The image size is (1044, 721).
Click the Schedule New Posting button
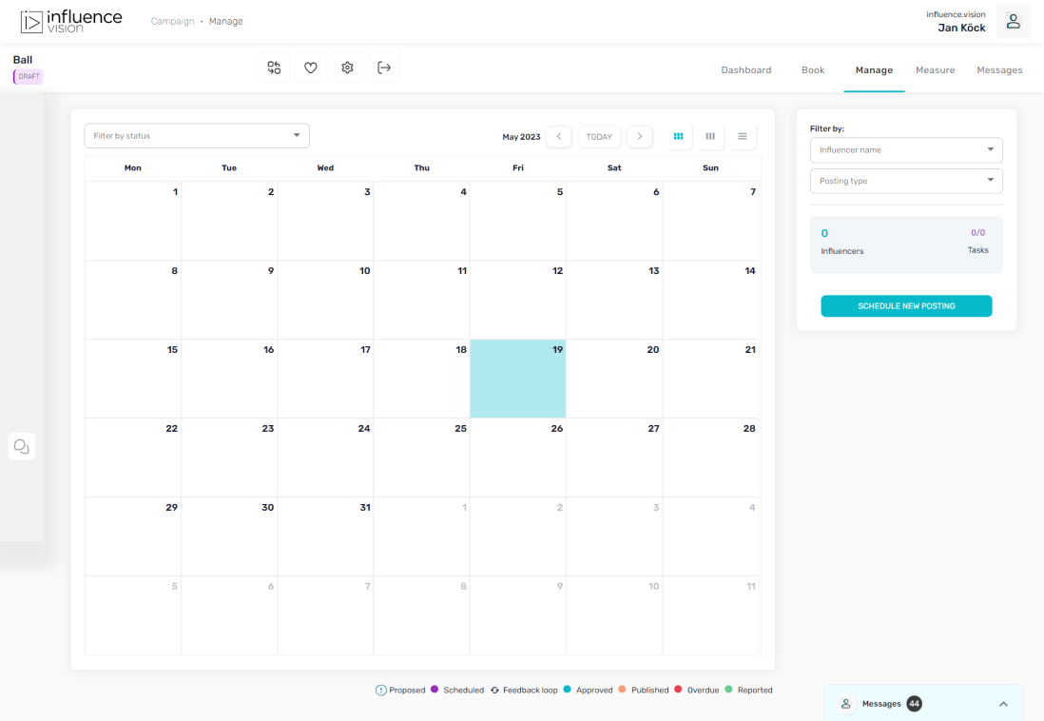coord(906,306)
